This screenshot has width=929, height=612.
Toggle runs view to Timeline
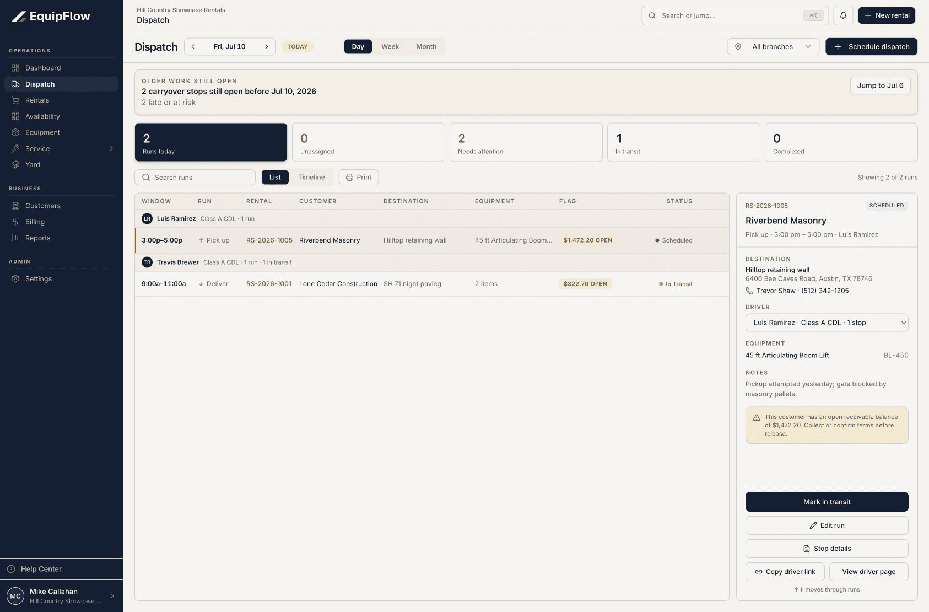(x=311, y=178)
